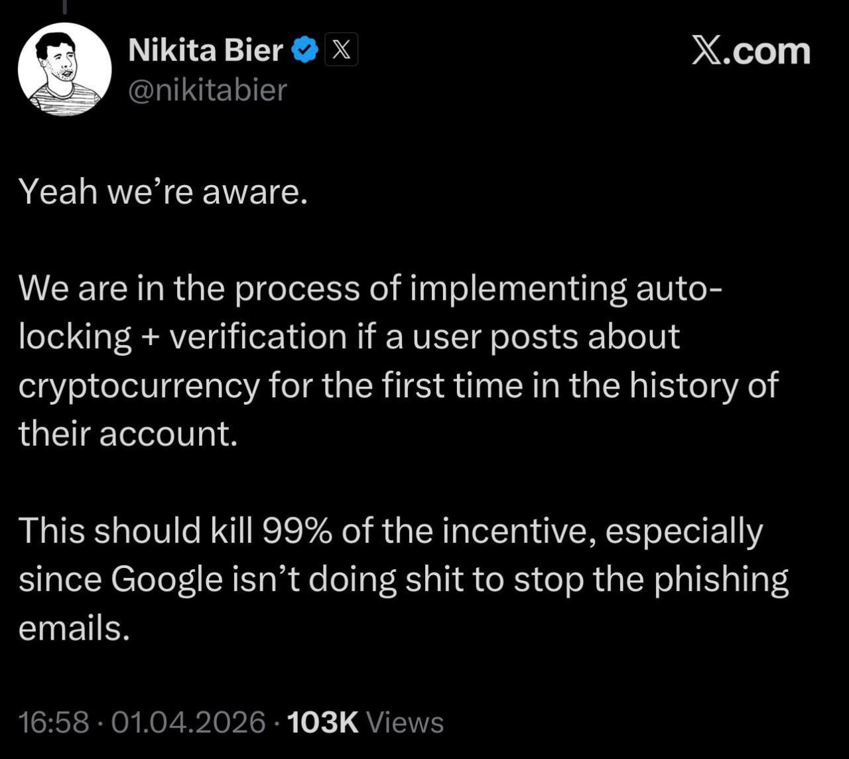Click the 16:58 post timestamp
The image size is (849, 759).
coord(54,723)
